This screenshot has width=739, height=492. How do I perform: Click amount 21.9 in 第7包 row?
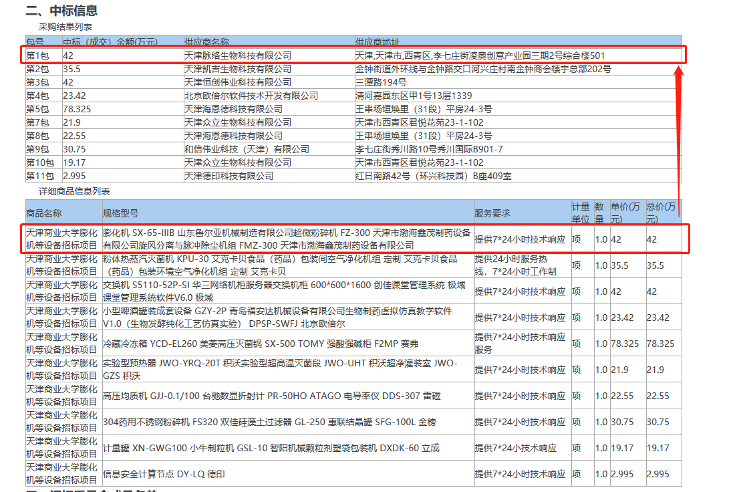tap(72, 122)
